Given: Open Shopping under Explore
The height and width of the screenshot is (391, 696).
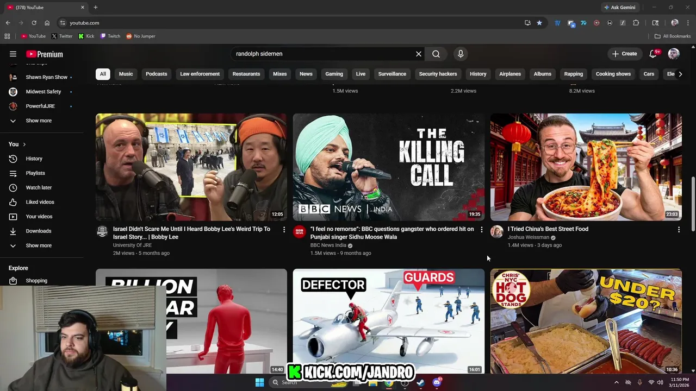Looking at the screenshot, I should (36, 281).
